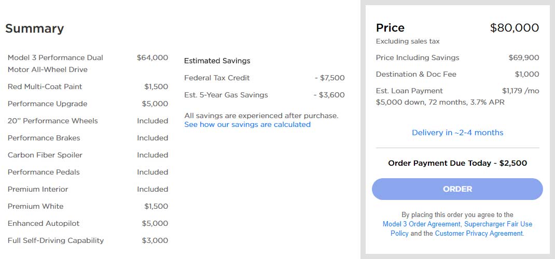Click the $80,000 total price
The width and height of the screenshot is (555, 259).
[514, 28]
